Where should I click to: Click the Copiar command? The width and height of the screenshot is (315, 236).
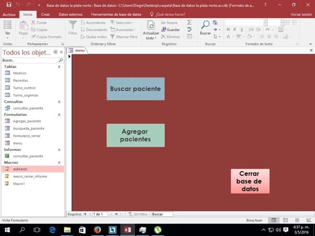[x=39, y=30]
